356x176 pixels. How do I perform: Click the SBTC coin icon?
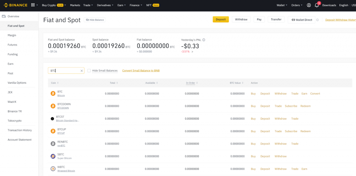pos(53,156)
